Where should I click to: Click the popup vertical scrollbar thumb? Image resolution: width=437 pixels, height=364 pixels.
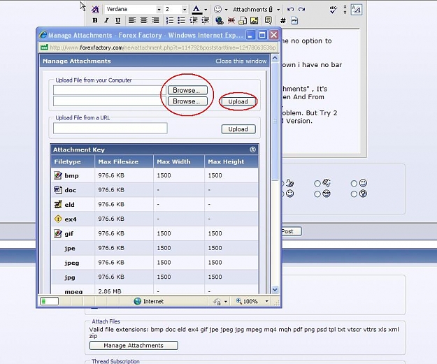[x=275, y=122]
